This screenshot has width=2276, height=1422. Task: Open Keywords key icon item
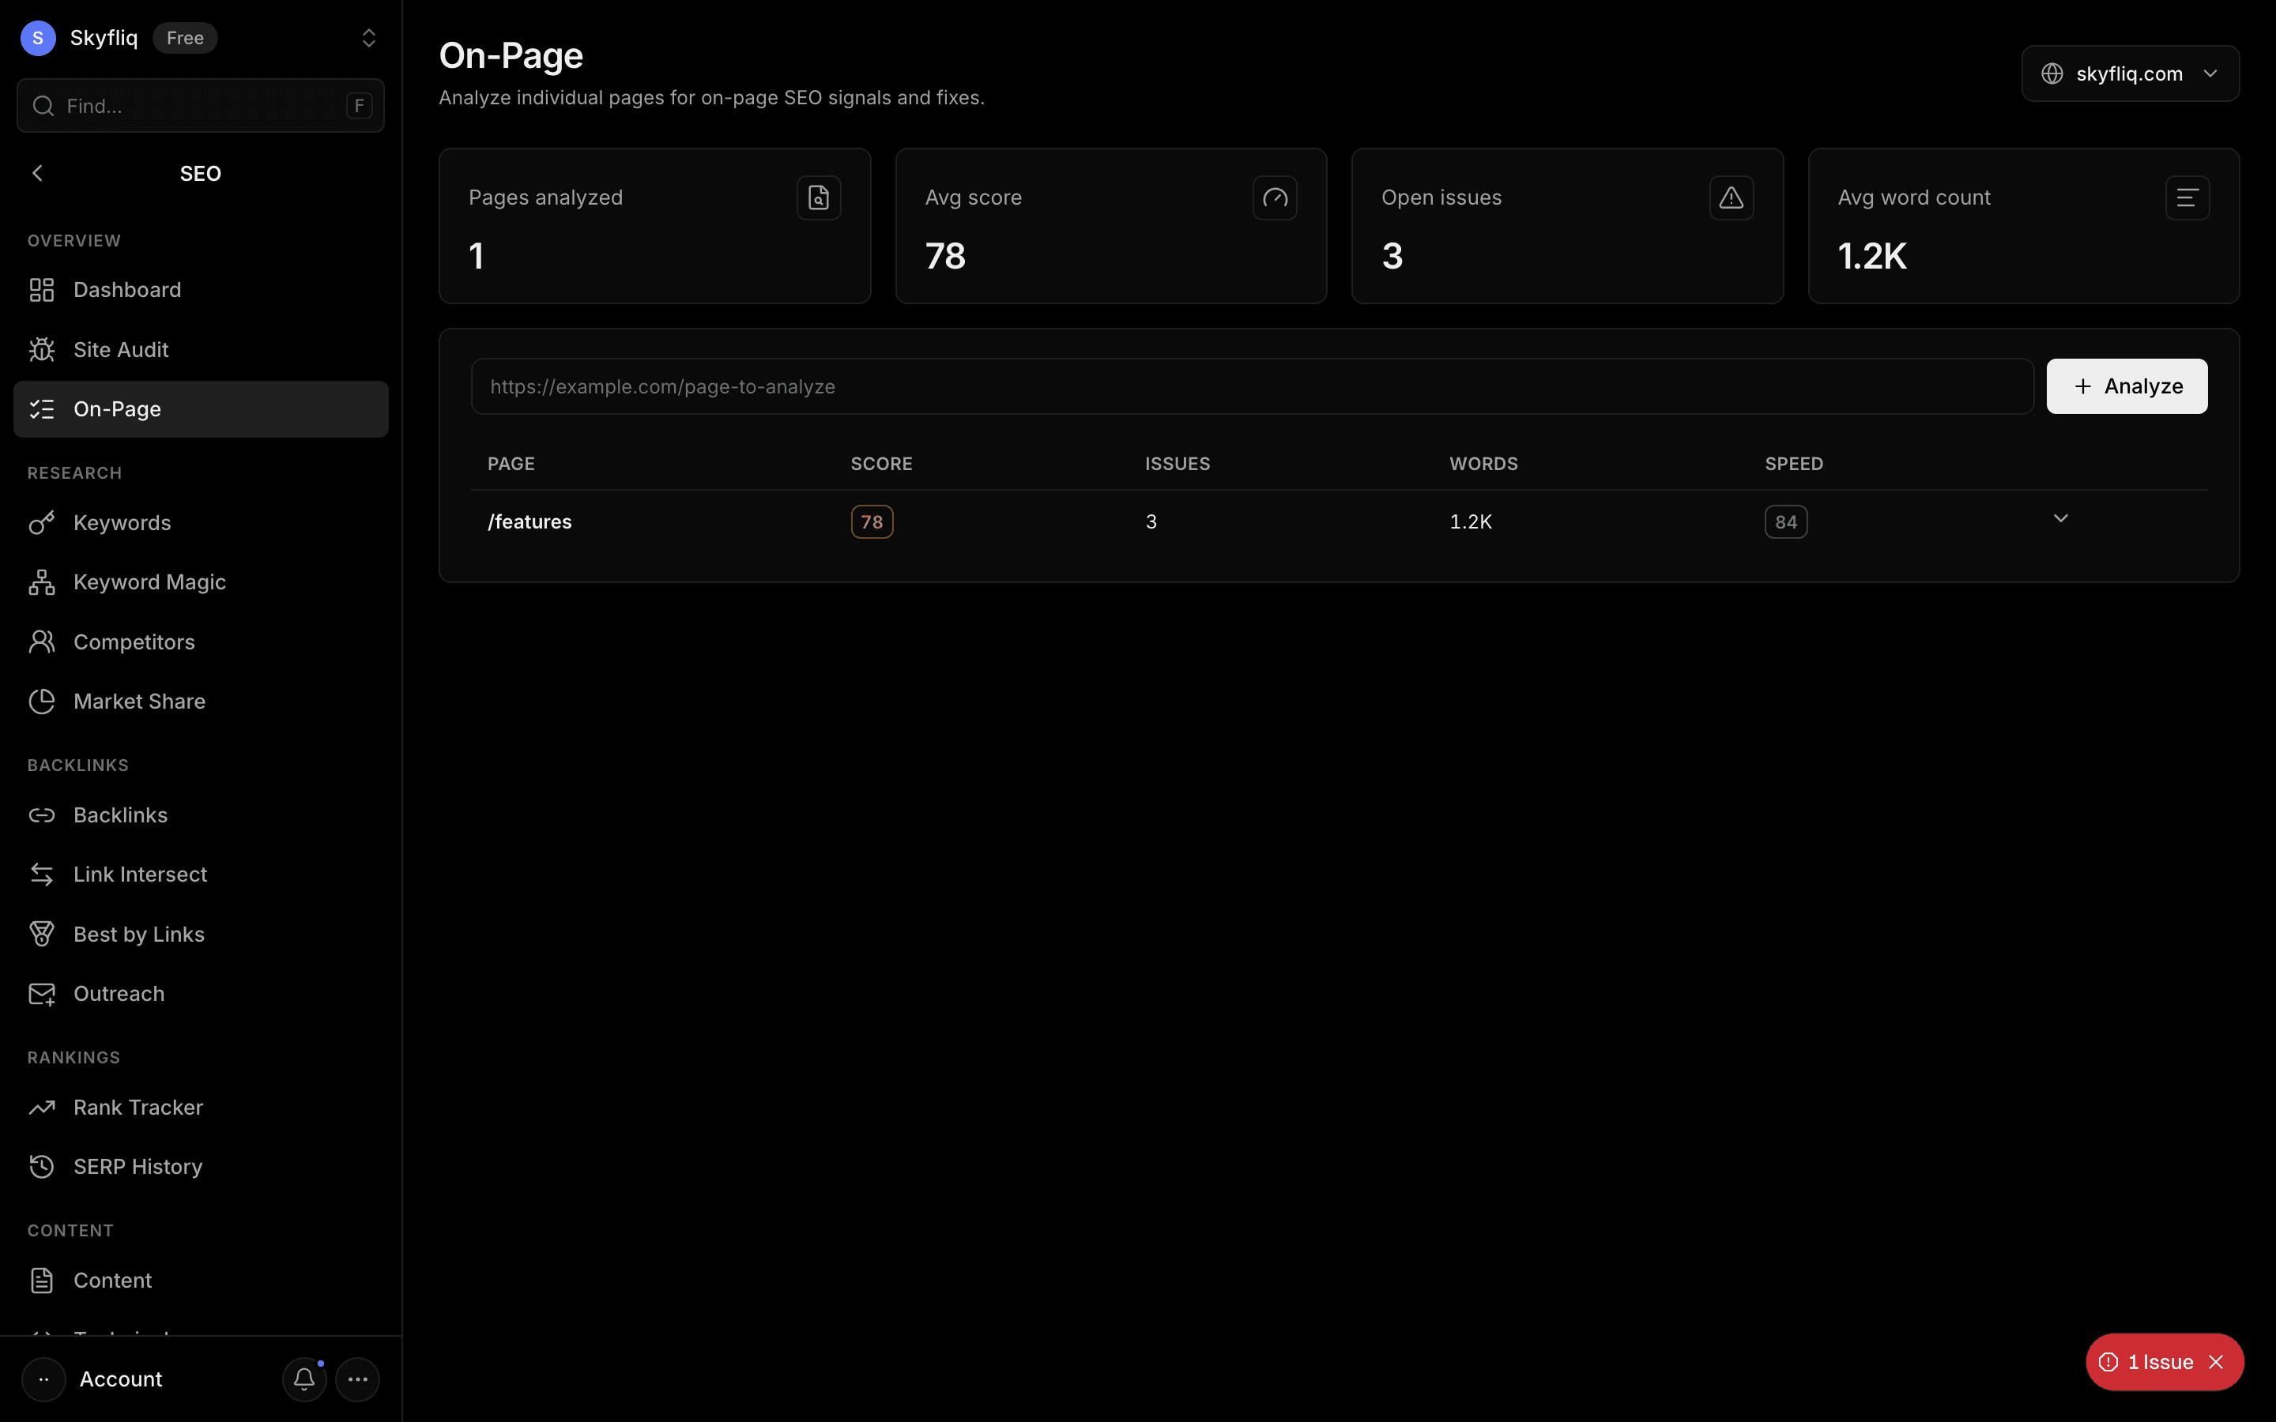tap(200, 523)
